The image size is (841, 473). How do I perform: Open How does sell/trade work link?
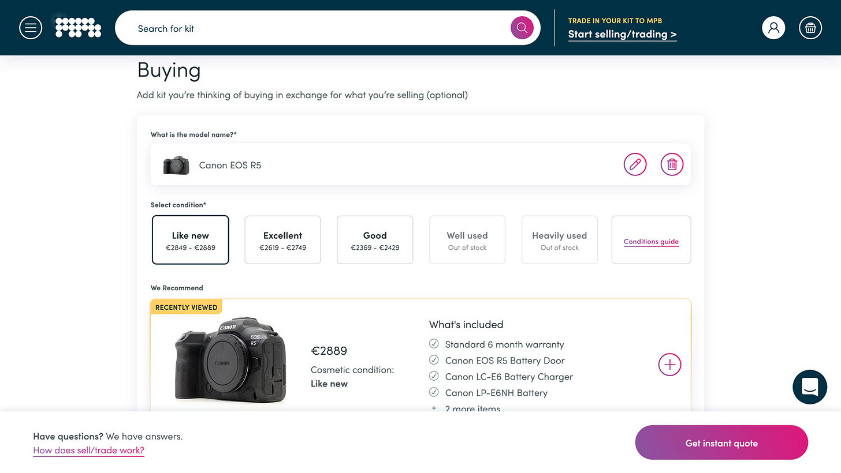(88, 451)
